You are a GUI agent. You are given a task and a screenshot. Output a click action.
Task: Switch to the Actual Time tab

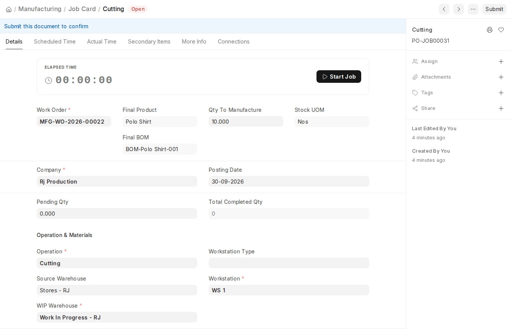[x=102, y=42]
